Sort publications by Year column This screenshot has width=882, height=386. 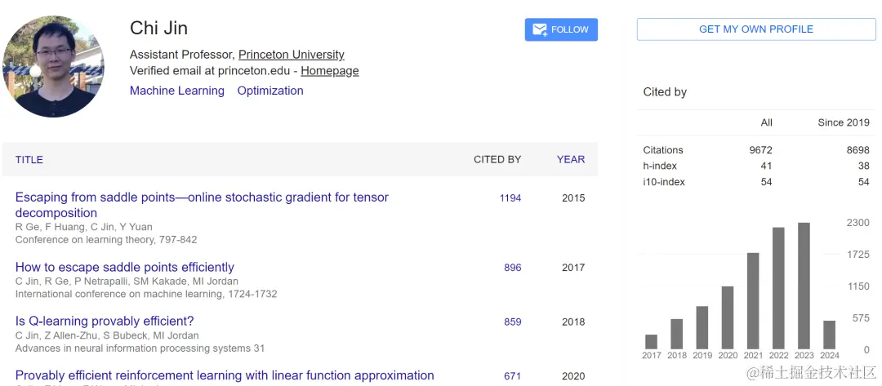click(x=571, y=159)
